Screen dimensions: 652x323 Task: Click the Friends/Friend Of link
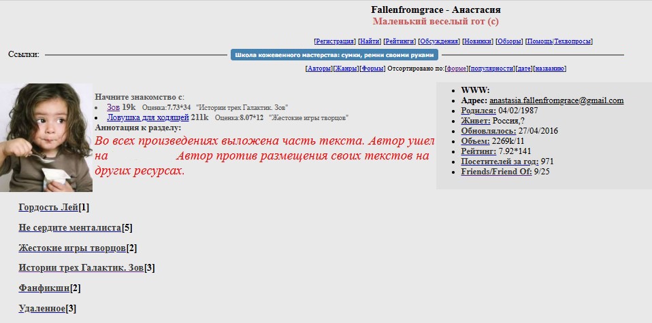496,172
